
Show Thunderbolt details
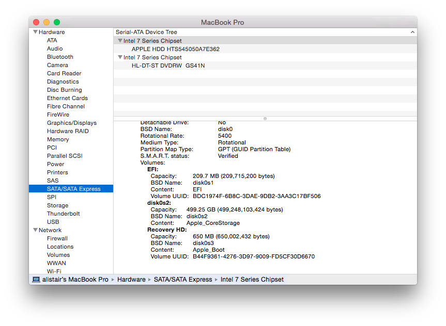tap(63, 213)
